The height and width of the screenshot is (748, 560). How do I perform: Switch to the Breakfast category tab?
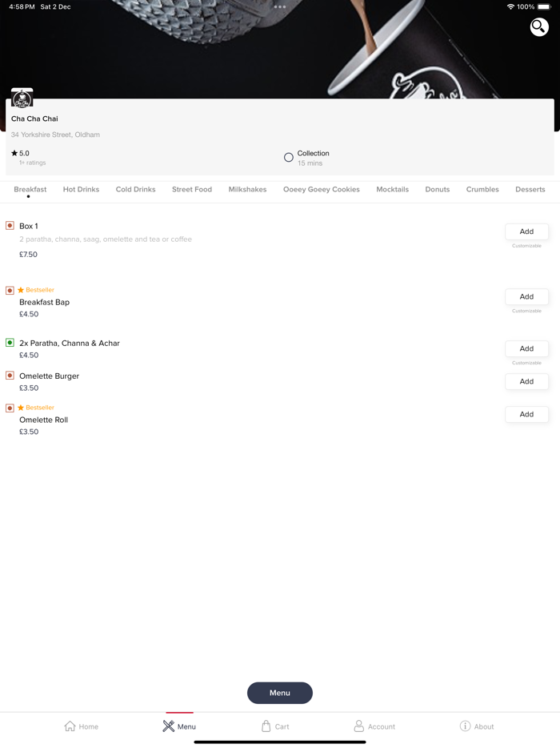click(x=30, y=189)
